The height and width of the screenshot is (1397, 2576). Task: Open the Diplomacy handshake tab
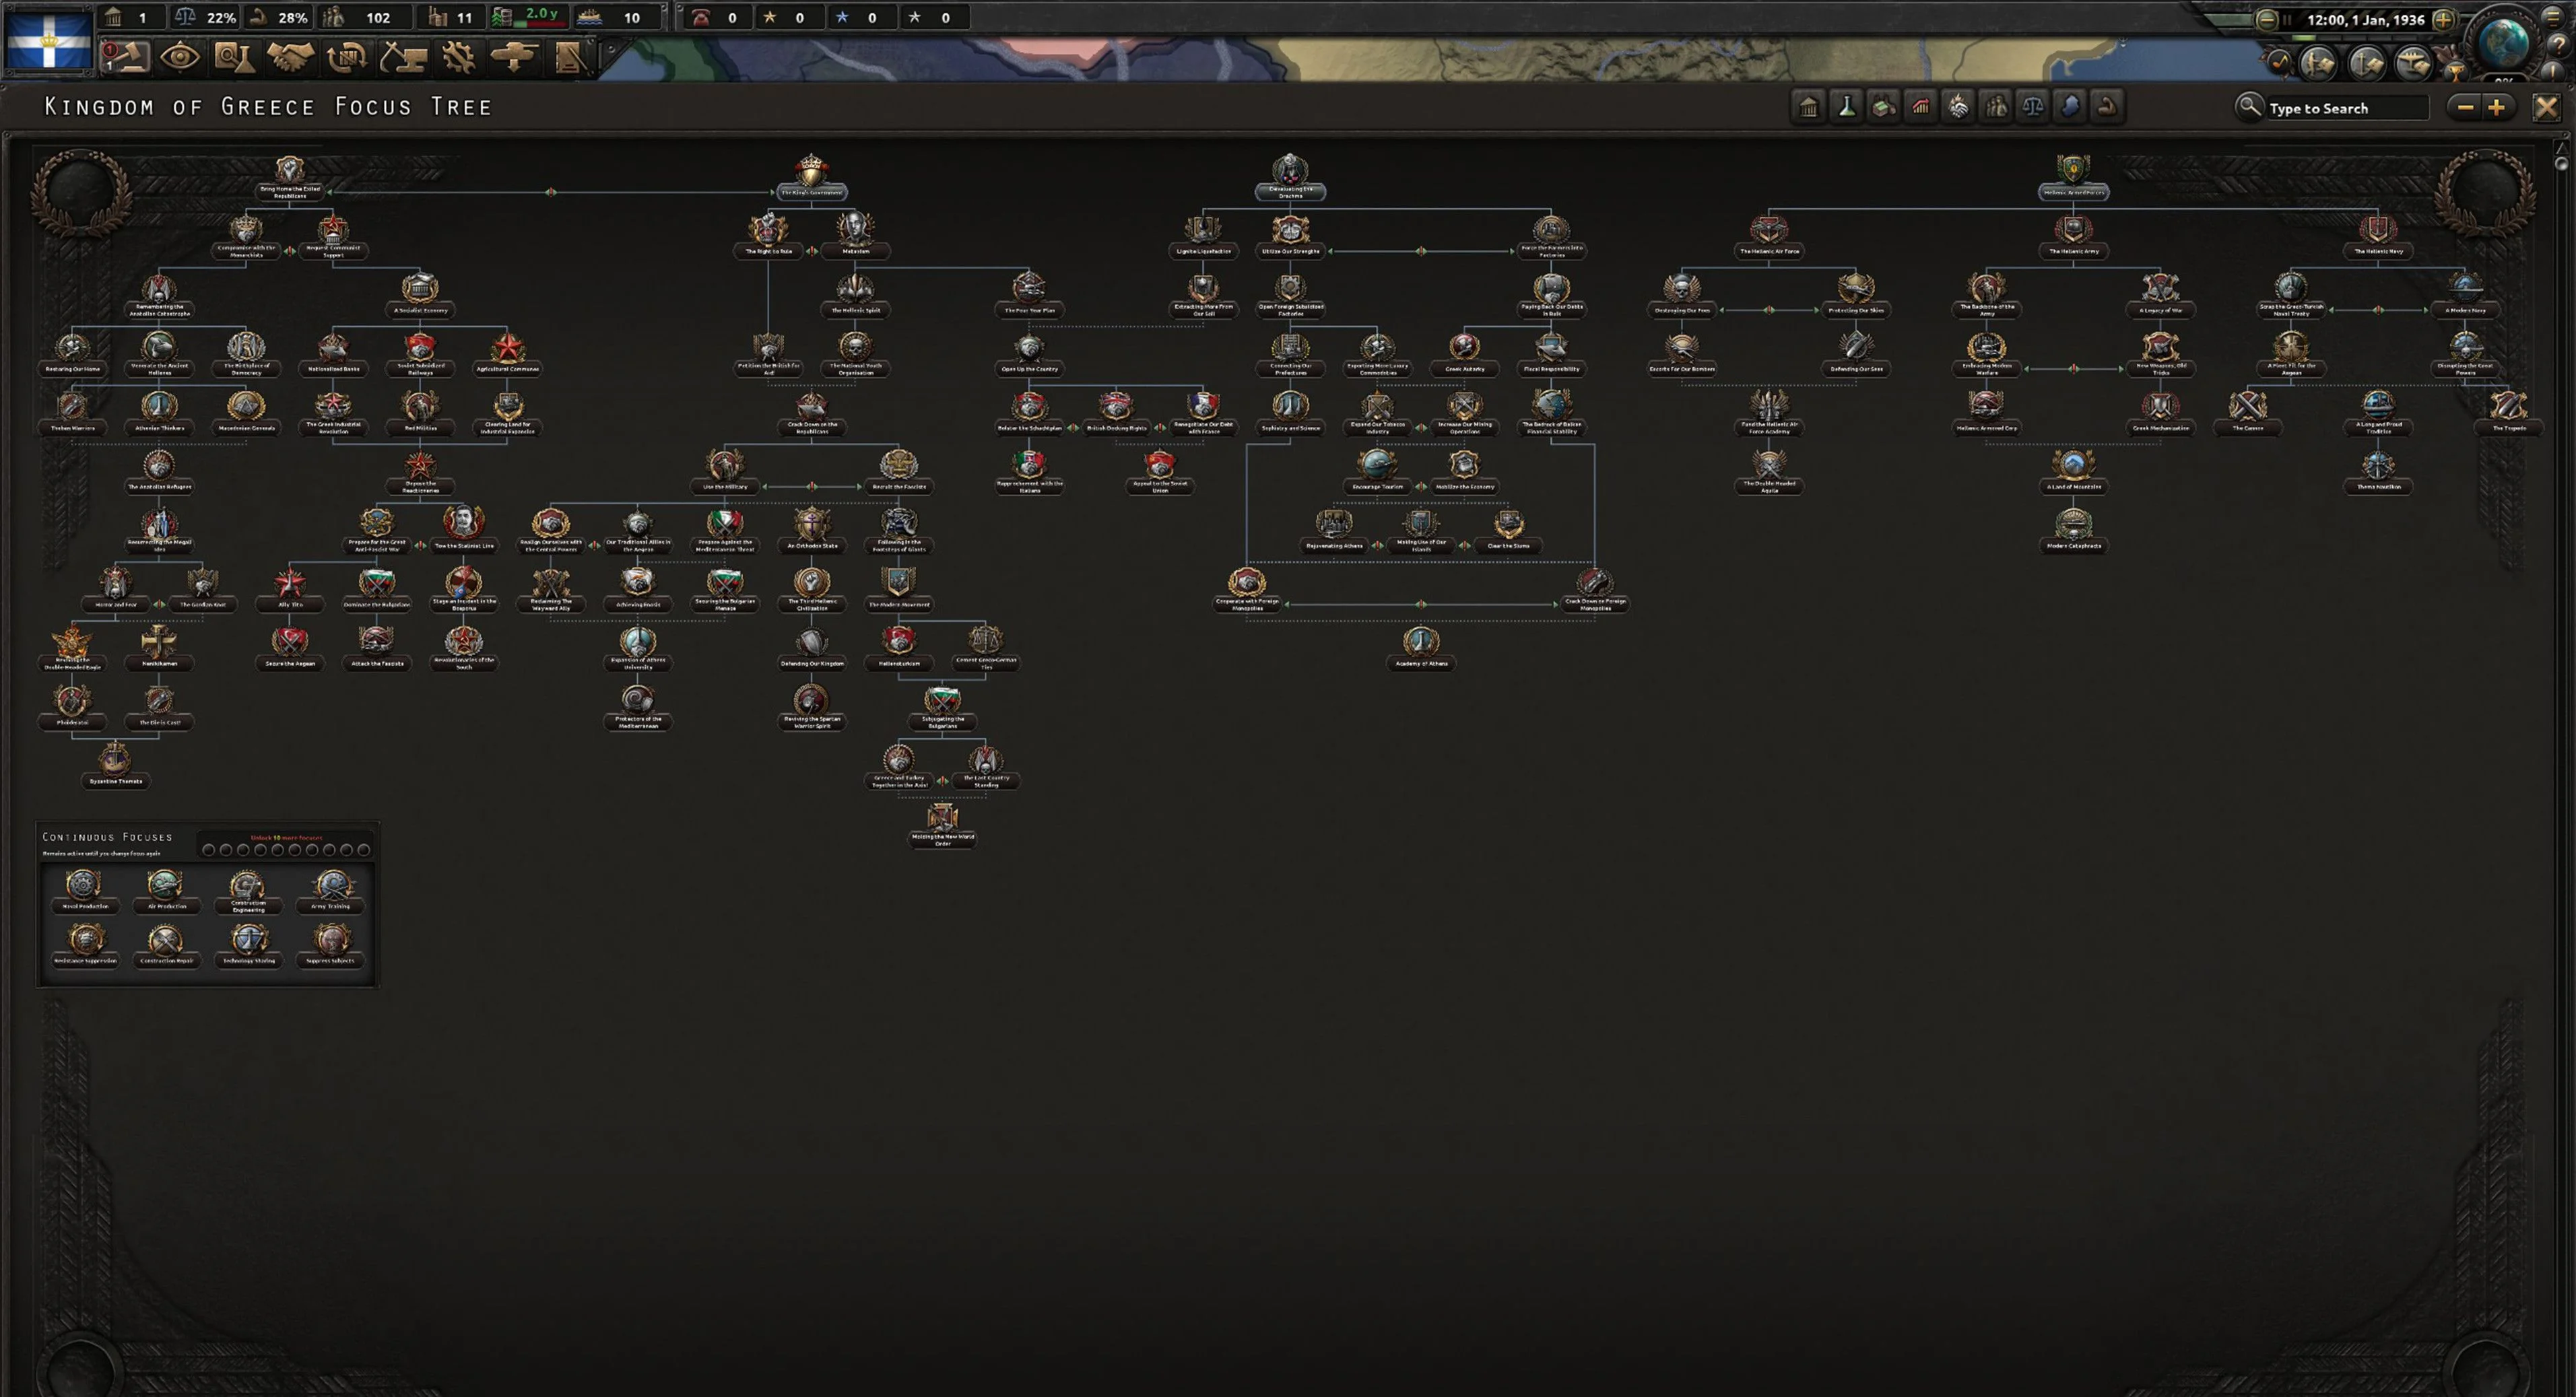click(290, 57)
